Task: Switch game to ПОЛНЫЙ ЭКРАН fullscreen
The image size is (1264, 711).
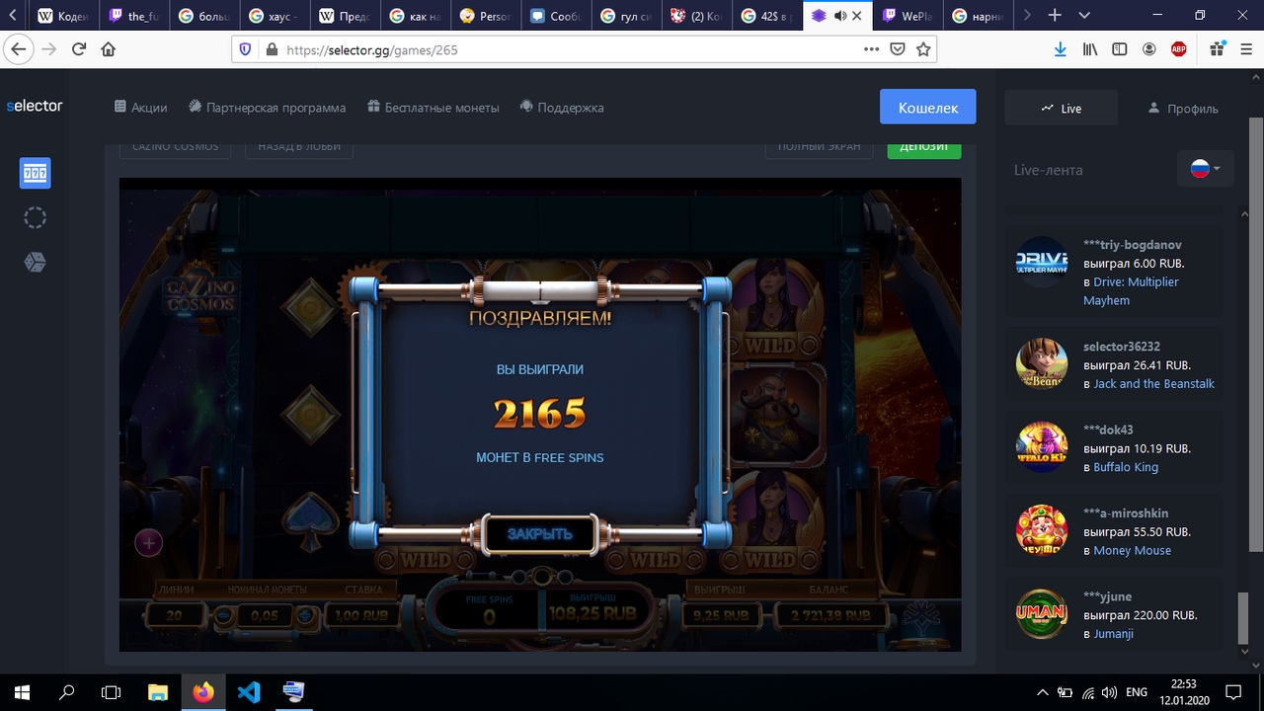Action: 819,146
